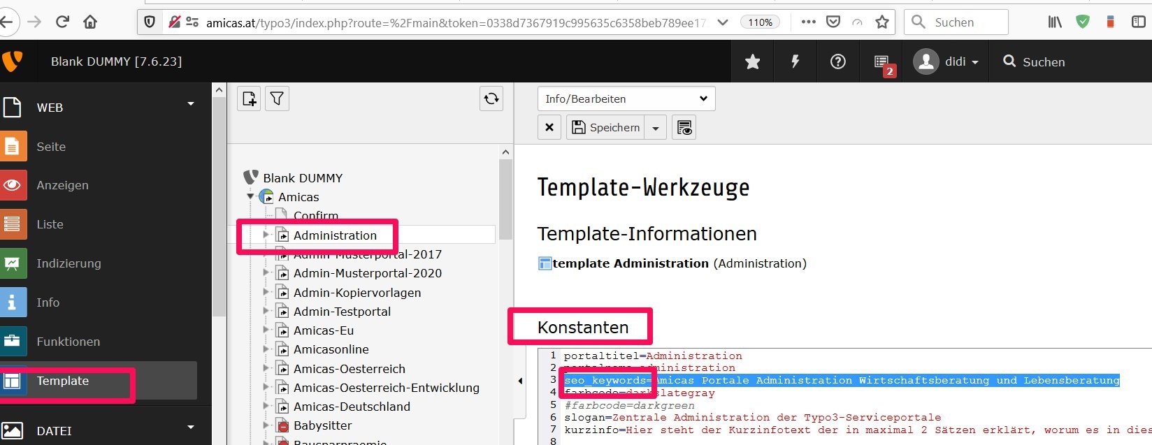The height and width of the screenshot is (445, 1152).
Task: Open the Pocket save icon
Action: coord(833,22)
